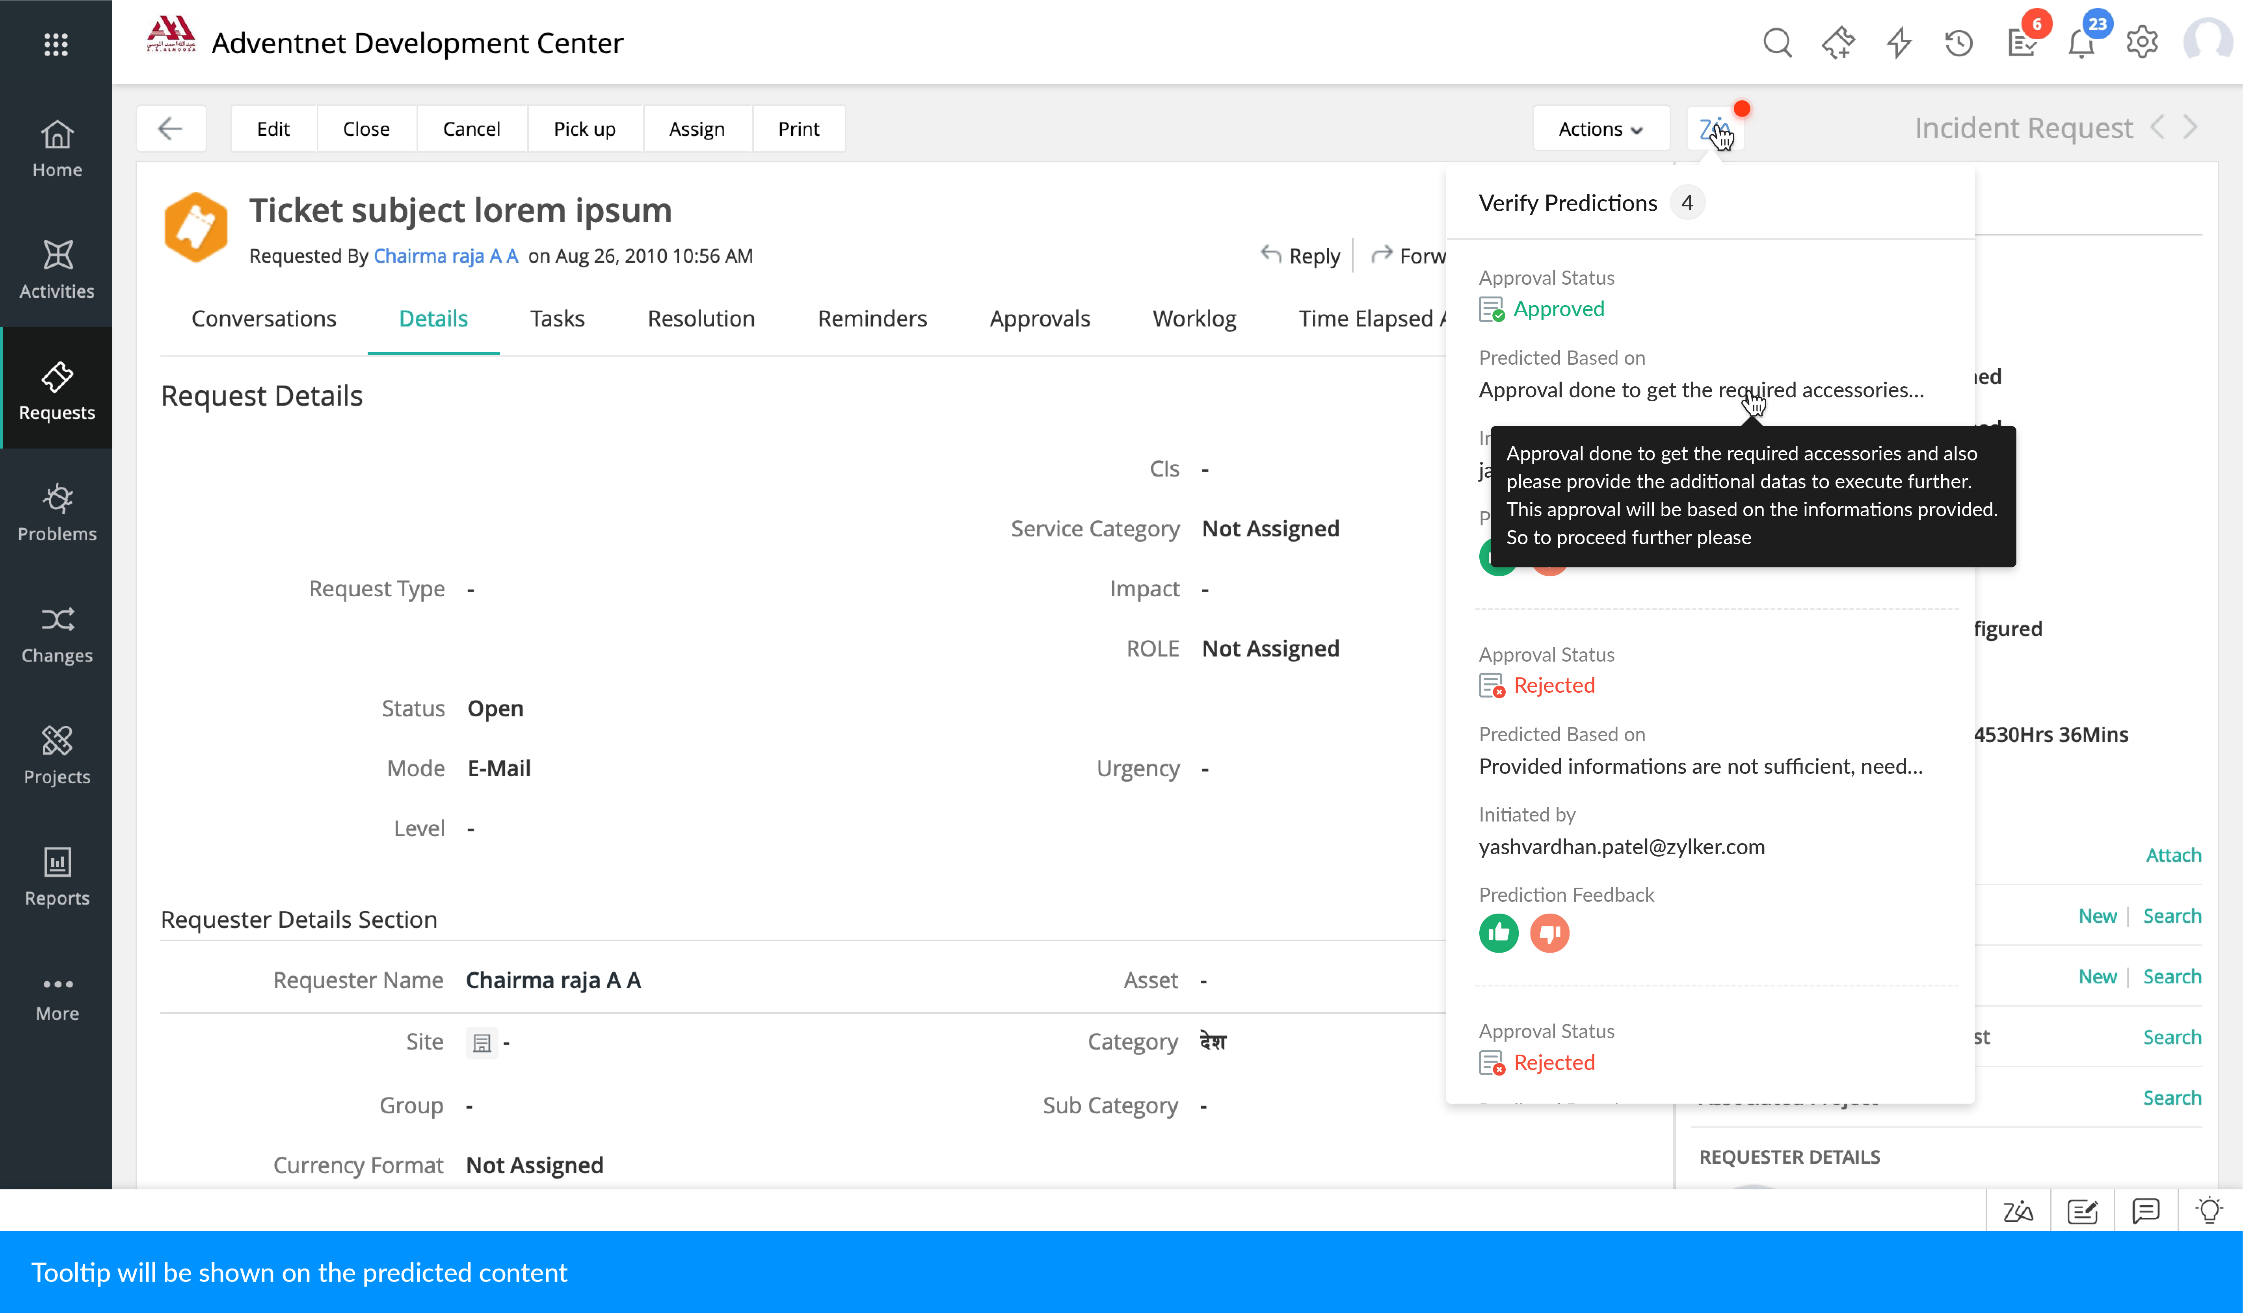Open the notes edit icon in bottom bar
The image size is (2243, 1313).
(x=2082, y=1211)
